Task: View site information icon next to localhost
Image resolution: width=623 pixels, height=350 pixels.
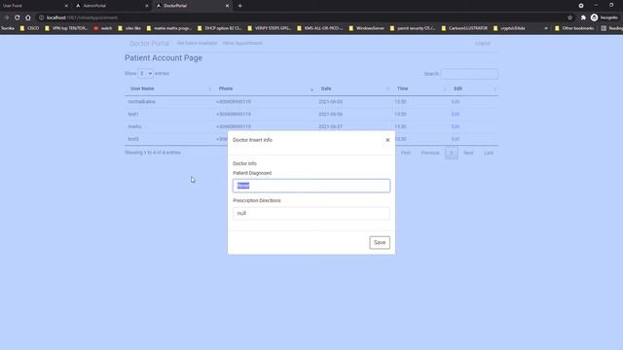Action: 41,17
